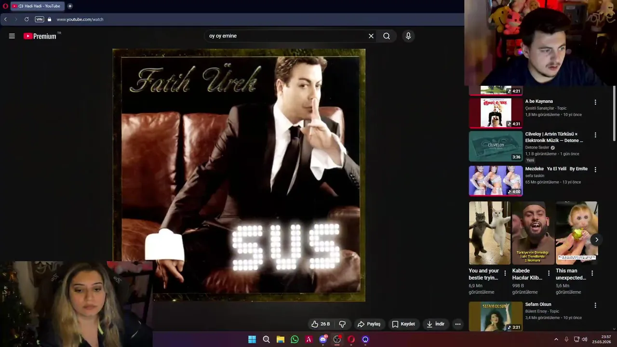Viewport: 617px width, 347px height.
Task: Open the volume control in the tray
Action: point(585,339)
